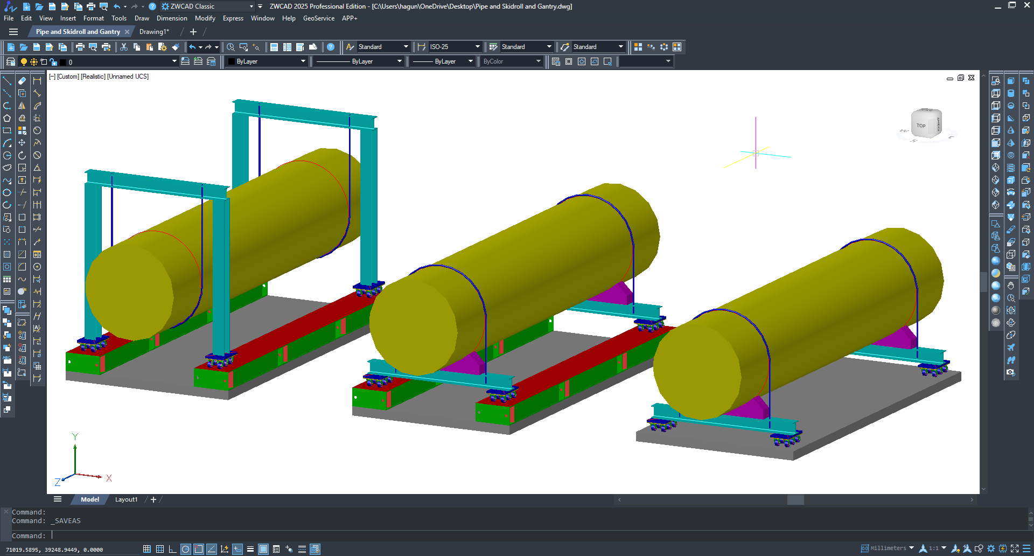This screenshot has width=1034, height=556.
Task: Pick the Erase tool
Action: click(22, 81)
